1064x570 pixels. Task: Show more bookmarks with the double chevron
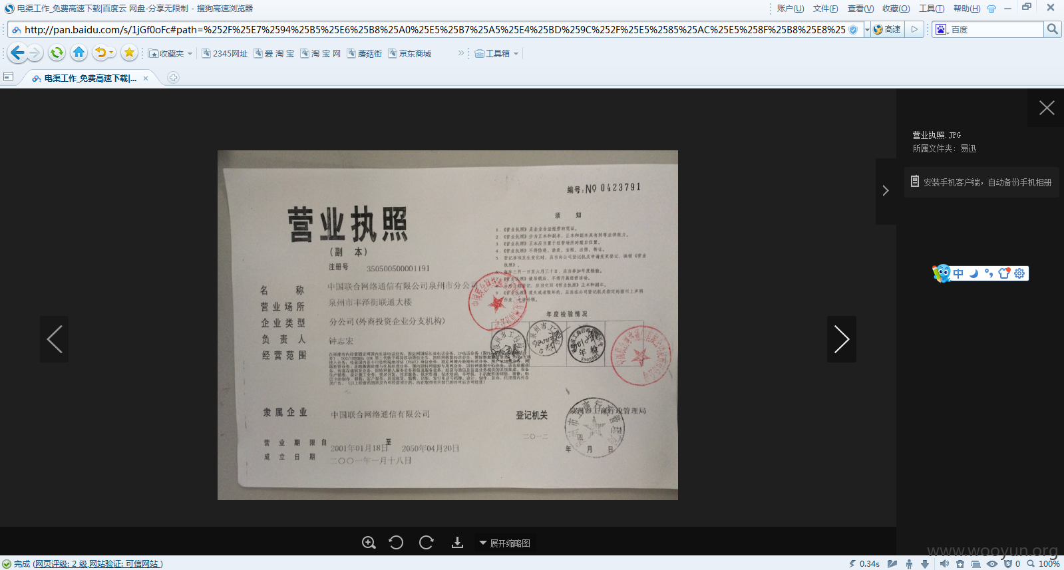461,53
